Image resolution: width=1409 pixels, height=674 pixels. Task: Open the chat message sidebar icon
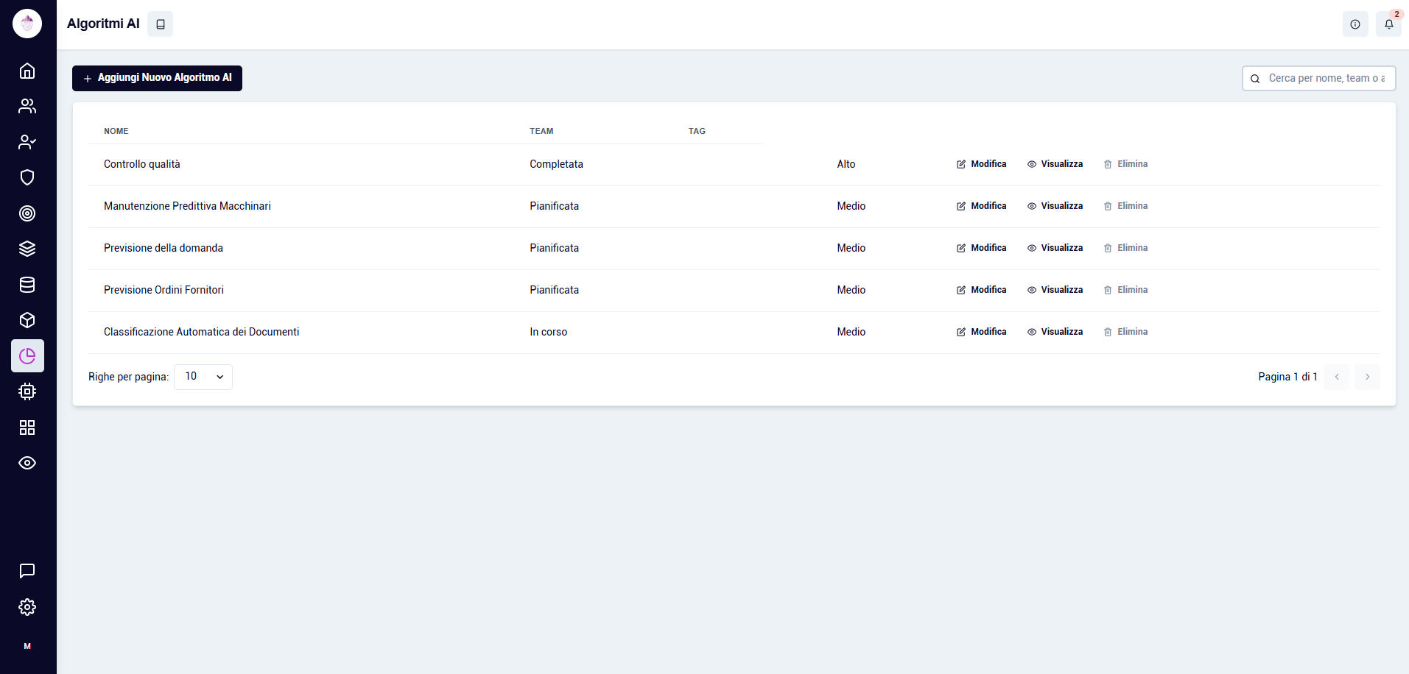pyautogui.click(x=27, y=571)
